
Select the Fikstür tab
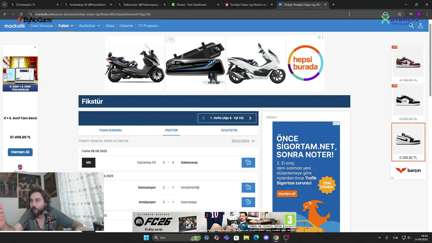[x=171, y=130]
